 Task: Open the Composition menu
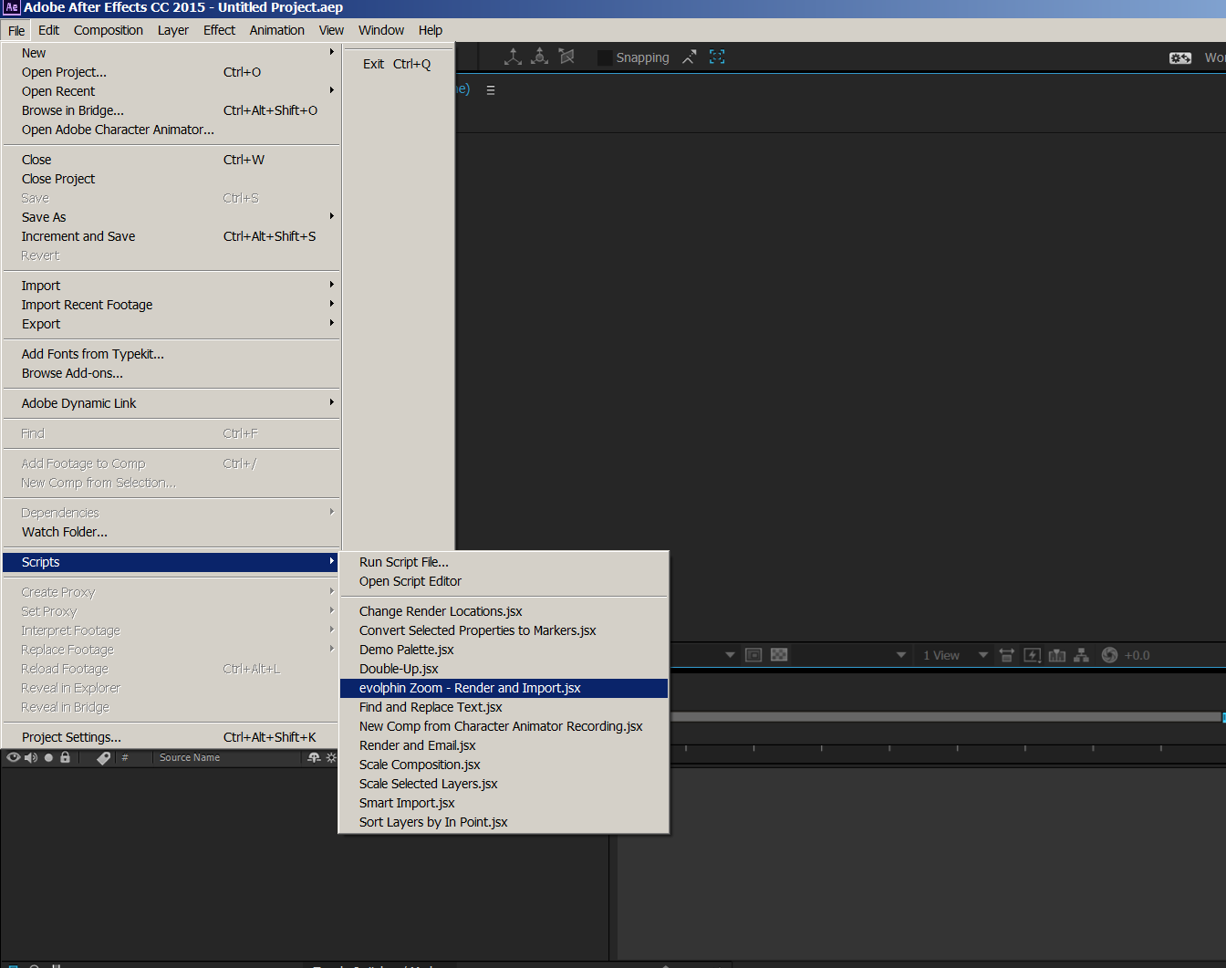(x=109, y=30)
